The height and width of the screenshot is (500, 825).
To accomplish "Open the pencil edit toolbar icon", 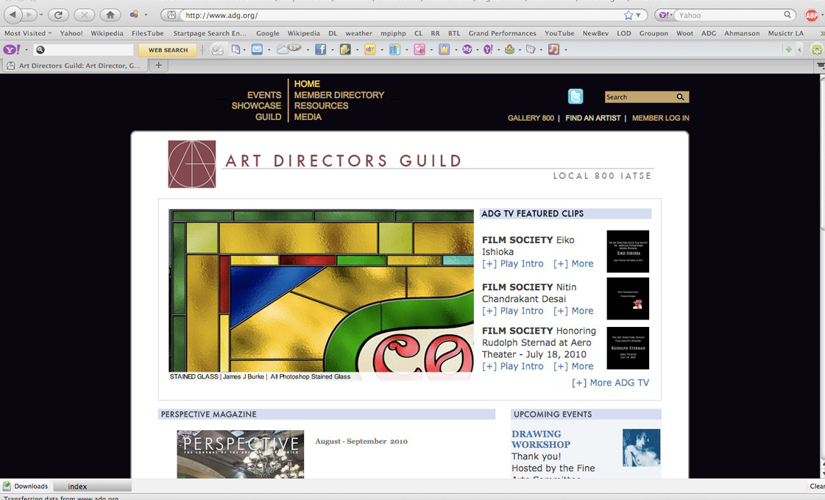I will coord(217,49).
